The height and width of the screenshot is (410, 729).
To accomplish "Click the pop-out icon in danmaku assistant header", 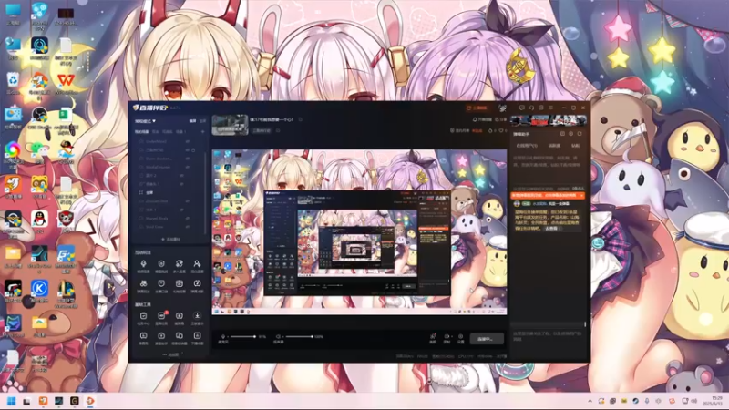I will (580, 134).
